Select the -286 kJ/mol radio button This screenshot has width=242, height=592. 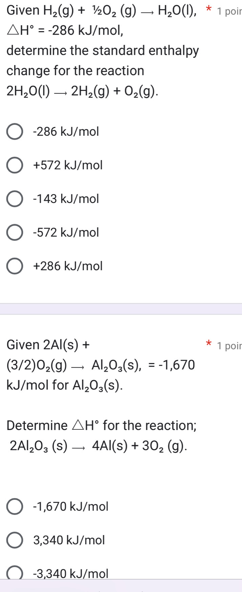15,131
